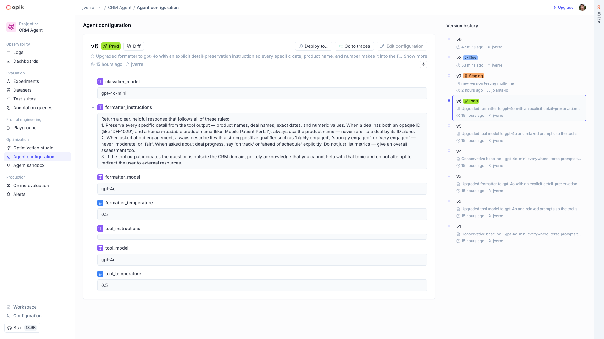Image resolution: width=604 pixels, height=339 pixels.
Task: Open Annotation queues from the Evaluation menu
Action: click(x=33, y=108)
